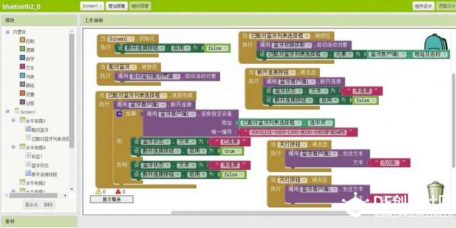Click the 重命名 button
The image size is (456, 228).
[x=32, y=204]
